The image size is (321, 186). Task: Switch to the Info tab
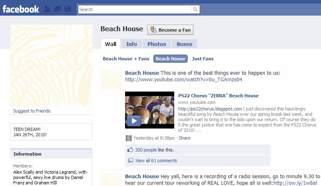coord(132,44)
